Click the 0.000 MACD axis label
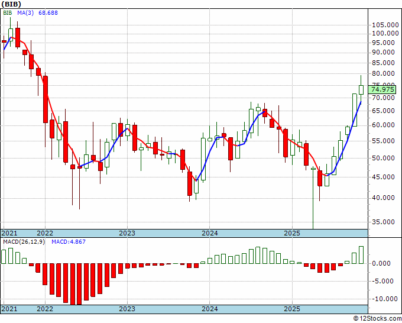This screenshot has width=402, height=323. [x=381, y=263]
